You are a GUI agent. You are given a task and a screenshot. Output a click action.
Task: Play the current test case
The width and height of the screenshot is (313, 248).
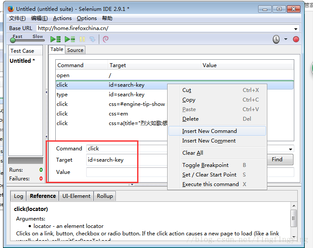coord(70,39)
